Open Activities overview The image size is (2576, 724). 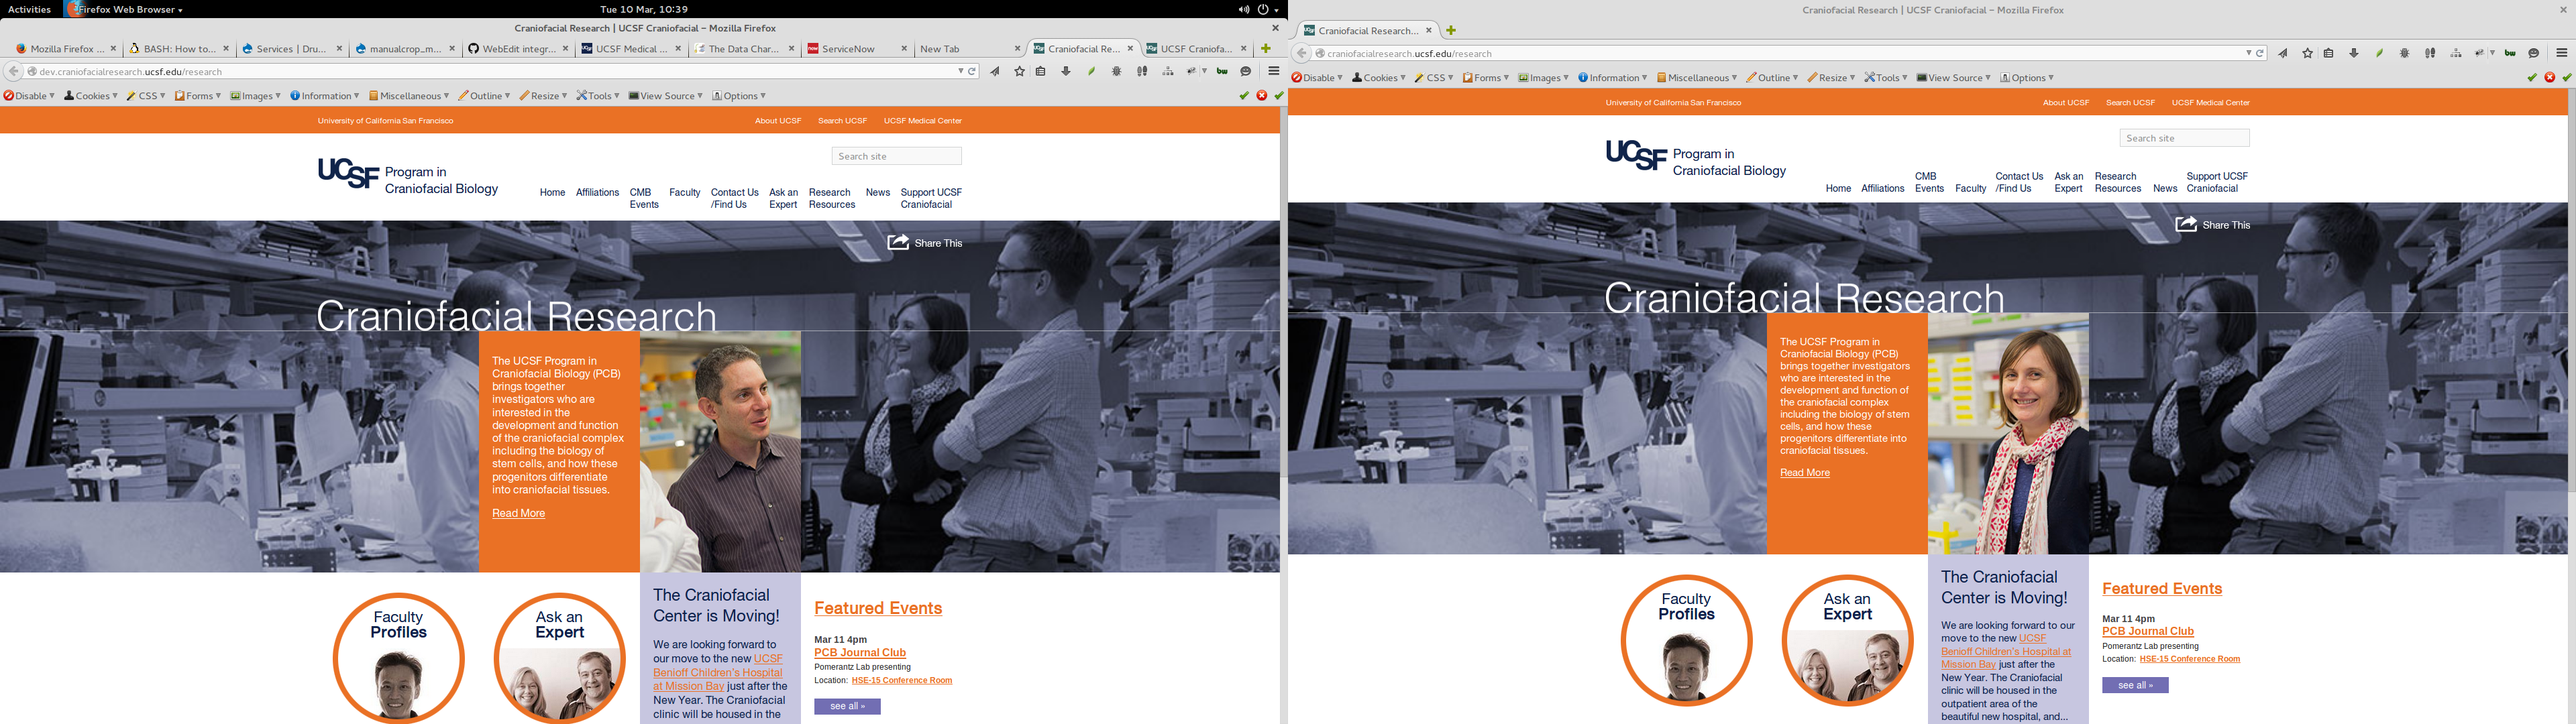click(x=30, y=10)
